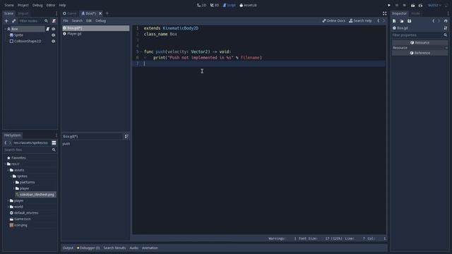
Task: Go to next edited script document
Action: [383, 20]
